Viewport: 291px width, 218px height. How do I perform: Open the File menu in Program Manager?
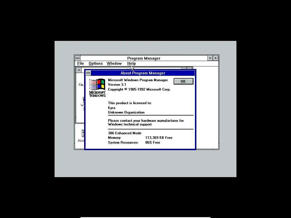(80, 63)
